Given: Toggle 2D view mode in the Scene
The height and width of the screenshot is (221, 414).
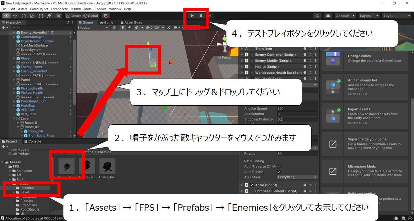Looking at the screenshot, I should click(x=114, y=28).
